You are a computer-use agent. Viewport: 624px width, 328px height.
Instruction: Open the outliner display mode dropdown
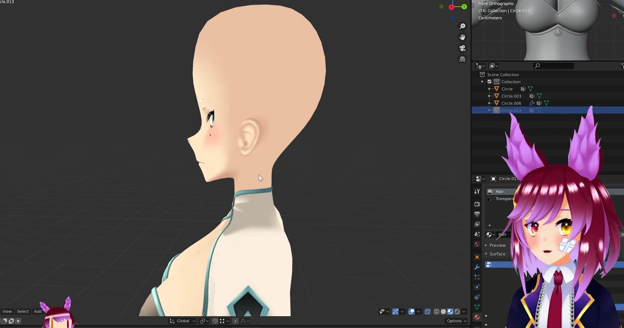[x=494, y=66]
